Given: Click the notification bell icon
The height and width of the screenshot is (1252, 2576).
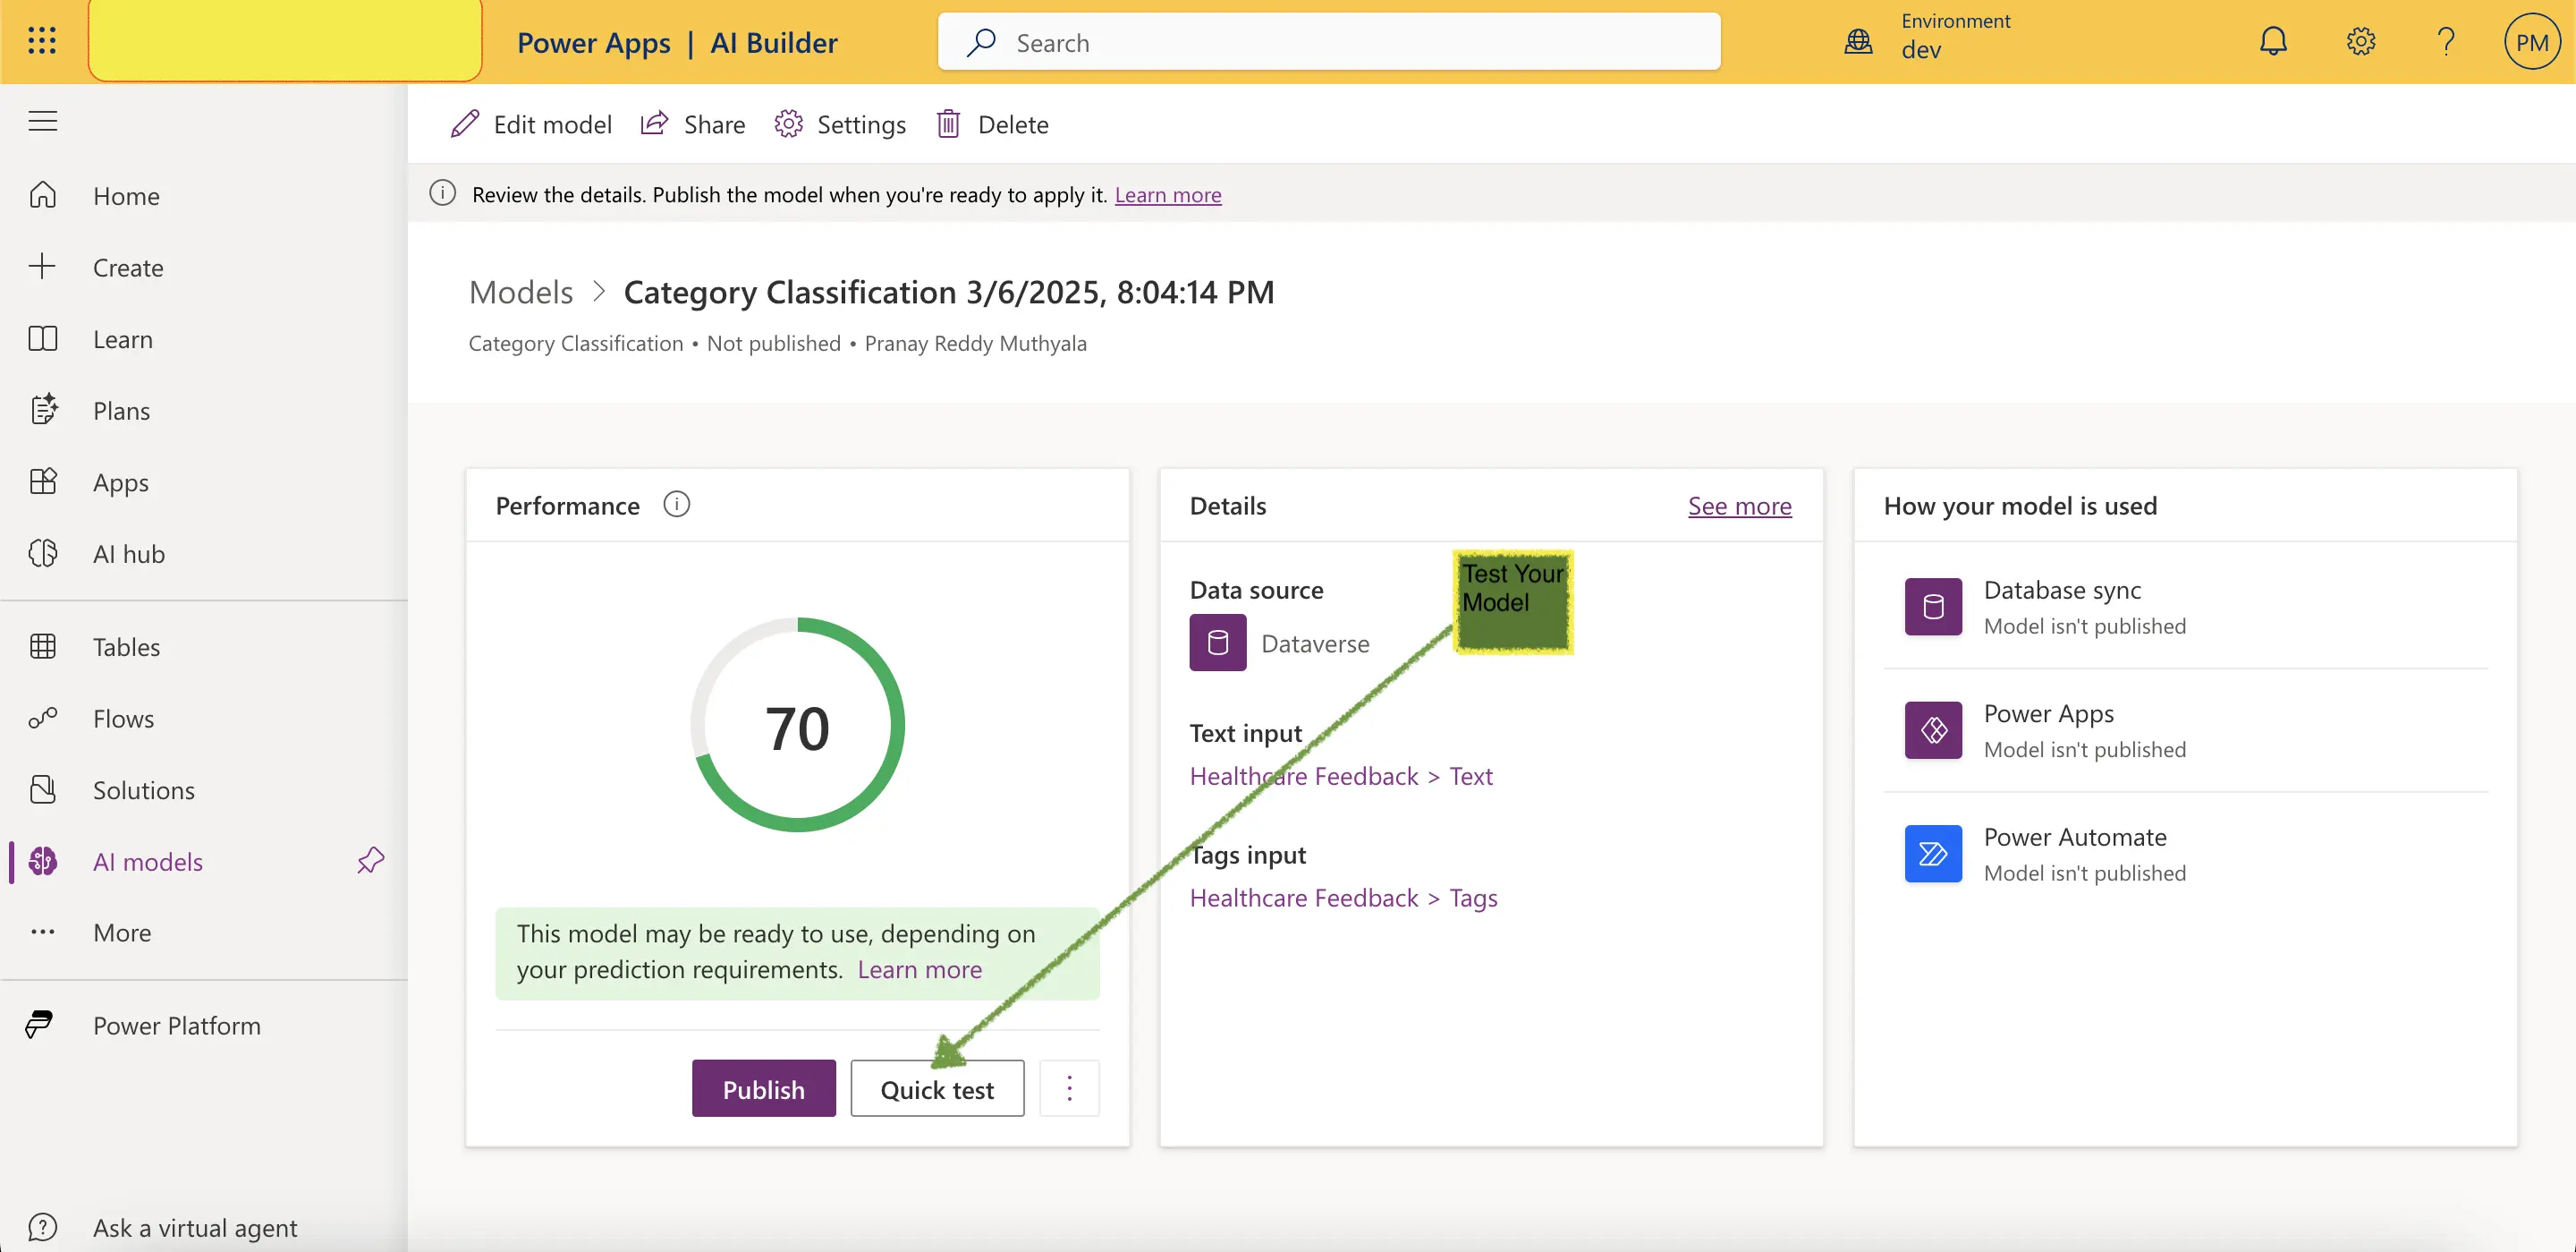Looking at the screenshot, I should [2274, 41].
